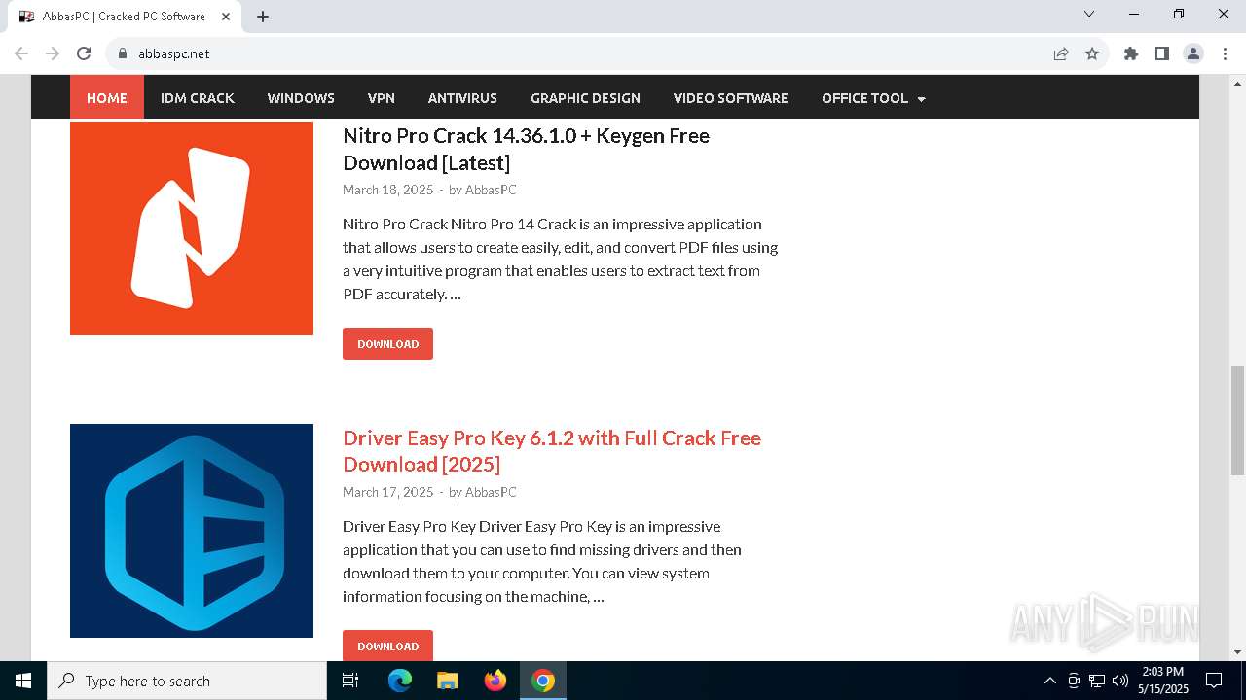1246x700 pixels.
Task: Open the Windows Start menu
Action: (x=23, y=681)
